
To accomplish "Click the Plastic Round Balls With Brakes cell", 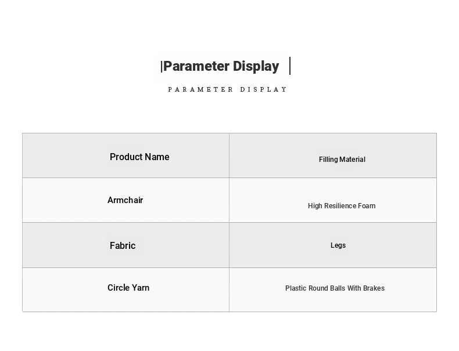I will [335, 288].
